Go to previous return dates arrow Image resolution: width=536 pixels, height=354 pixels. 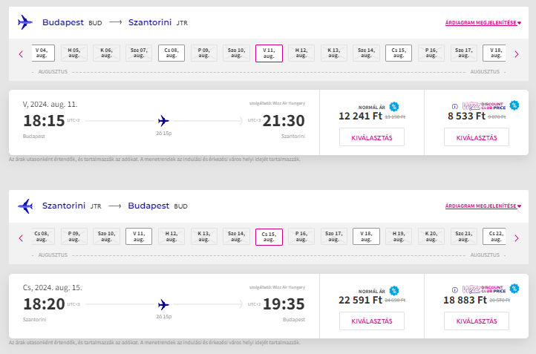pos(21,237)
